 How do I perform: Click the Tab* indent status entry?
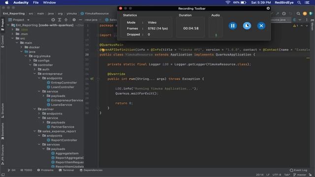pyautogui.click(x=287, y=175)
